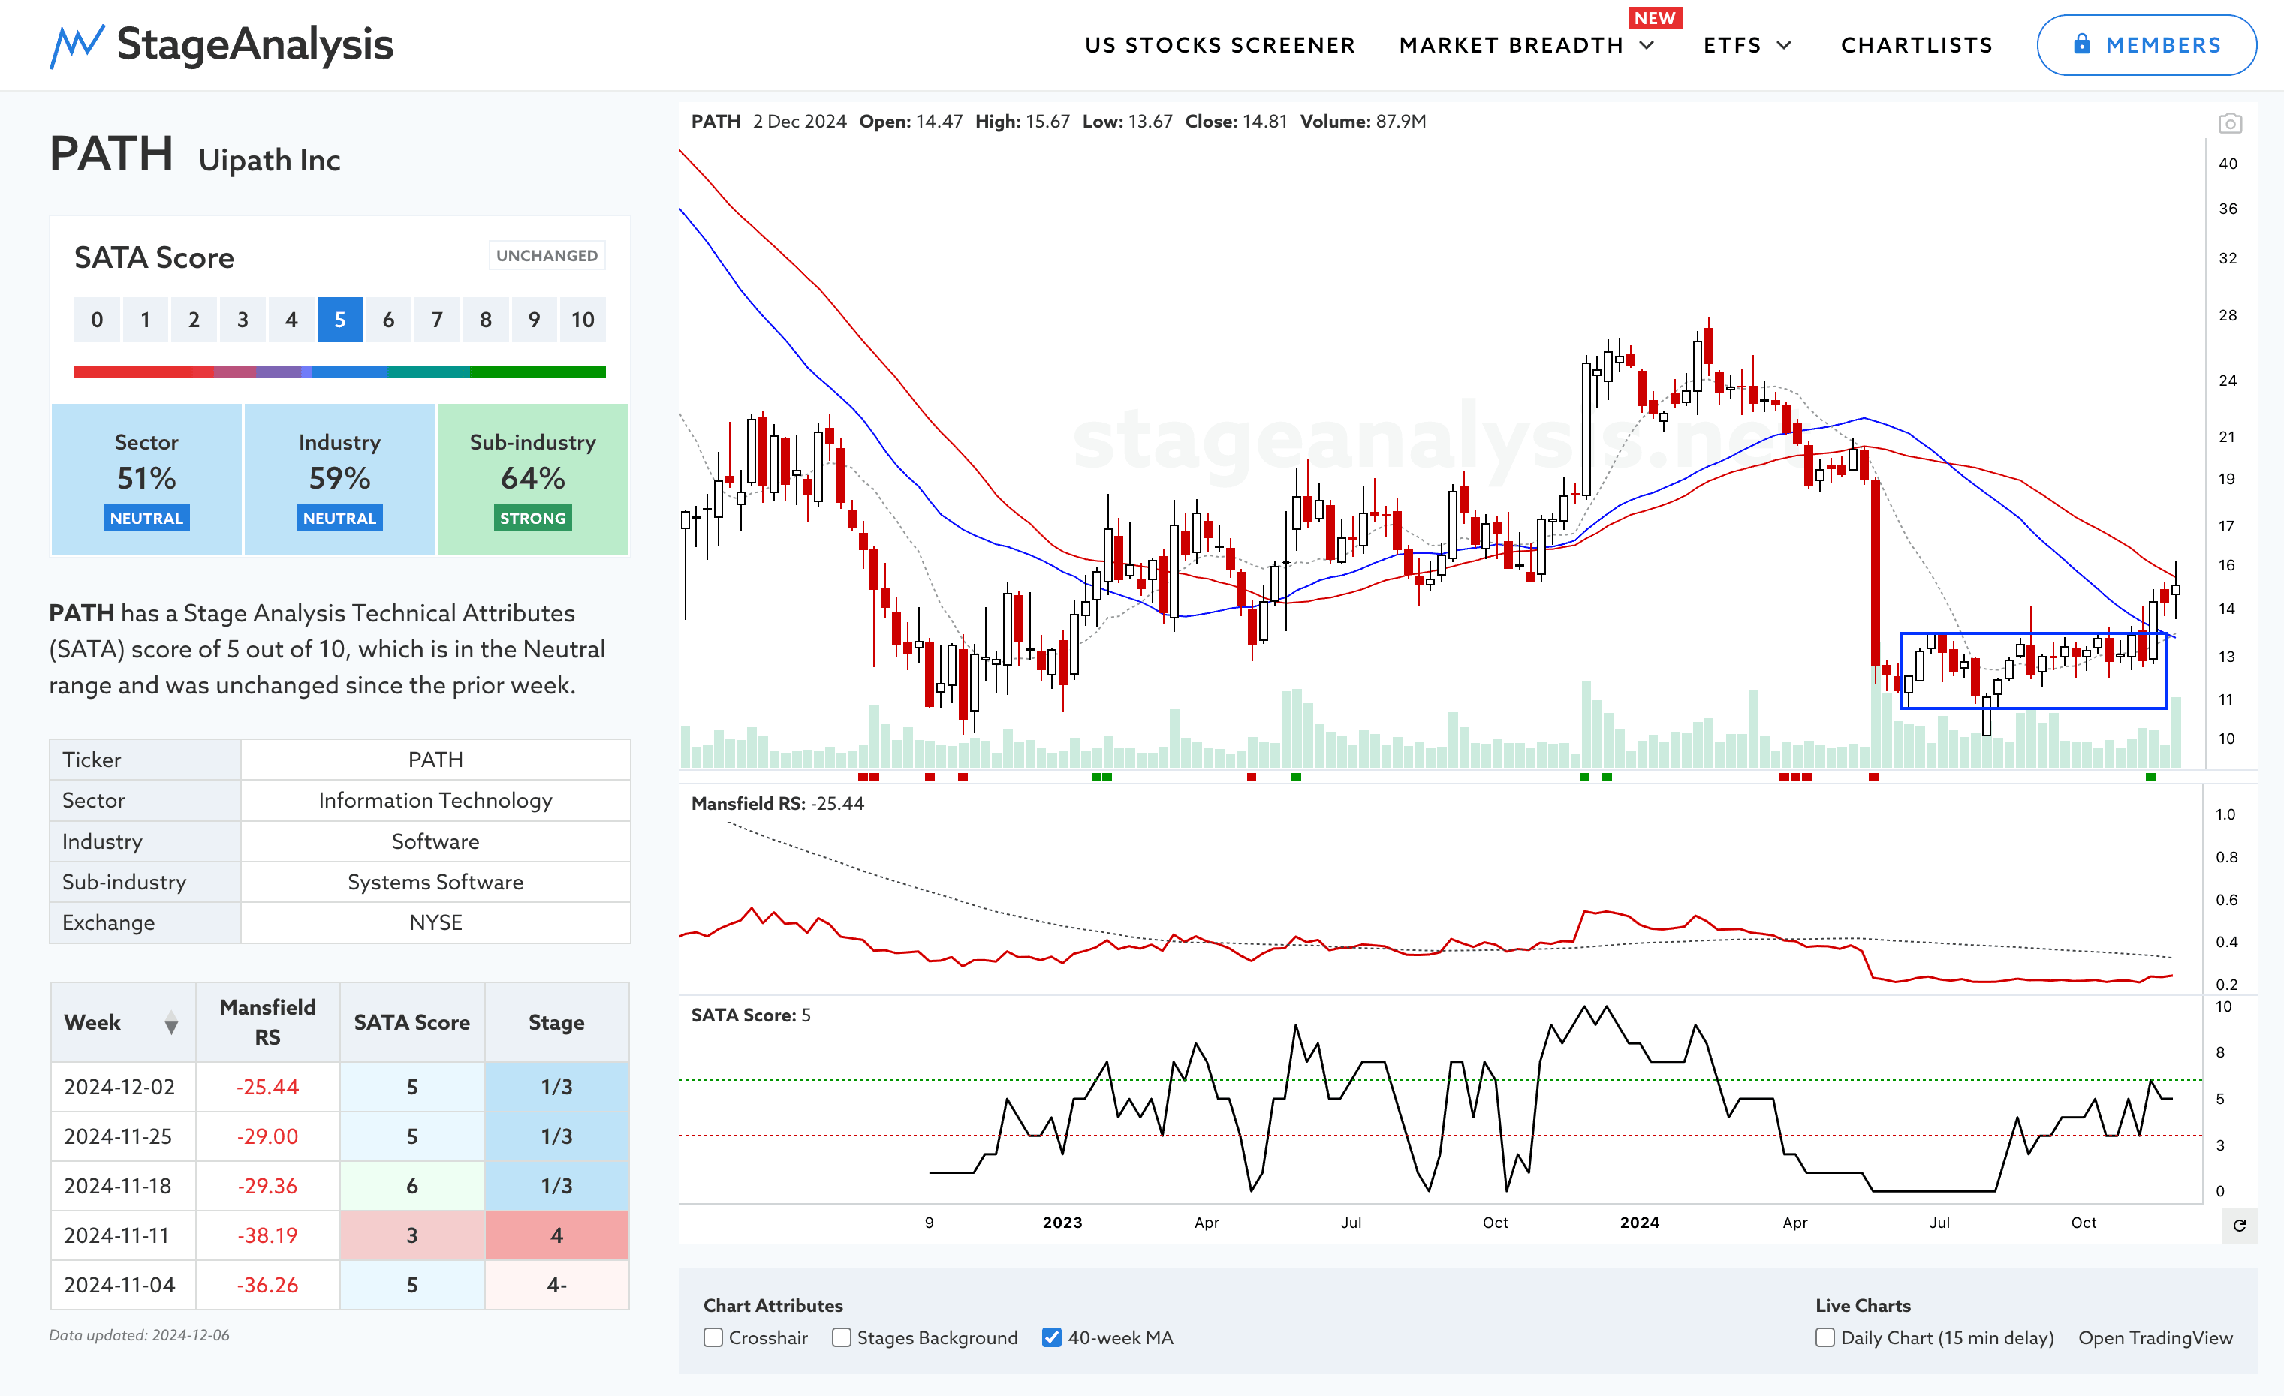Click the Stage column header
2284x1396 pixels.
556,1023
